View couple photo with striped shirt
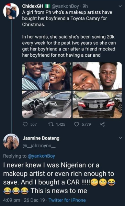The height and width of the screenshot is (206, 125). pyautogui.click(x=47, y=76)
